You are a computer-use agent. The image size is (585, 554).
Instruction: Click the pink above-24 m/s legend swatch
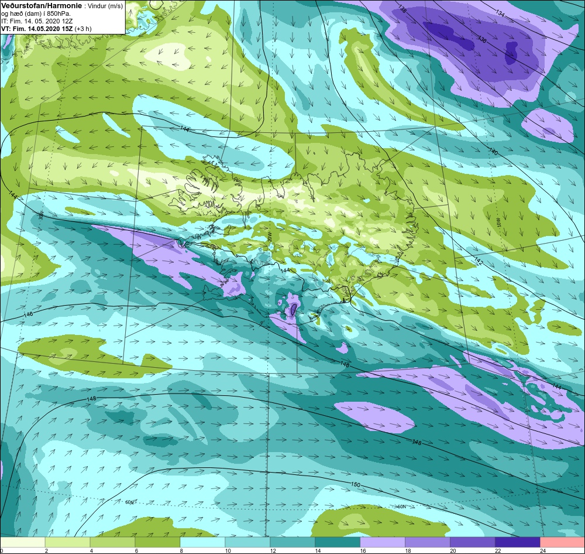(563, 542)
